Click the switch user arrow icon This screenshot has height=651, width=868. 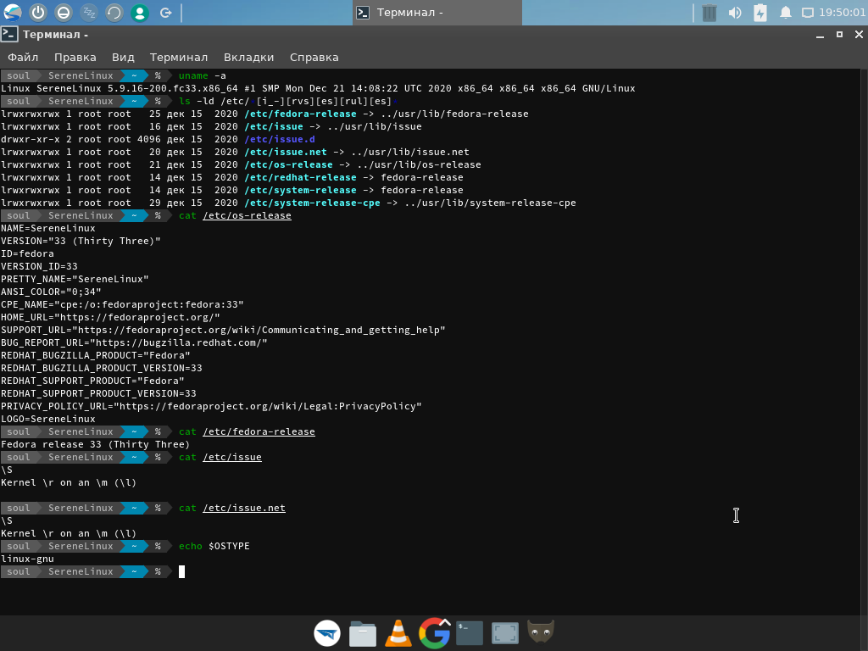tap(165, 12)
